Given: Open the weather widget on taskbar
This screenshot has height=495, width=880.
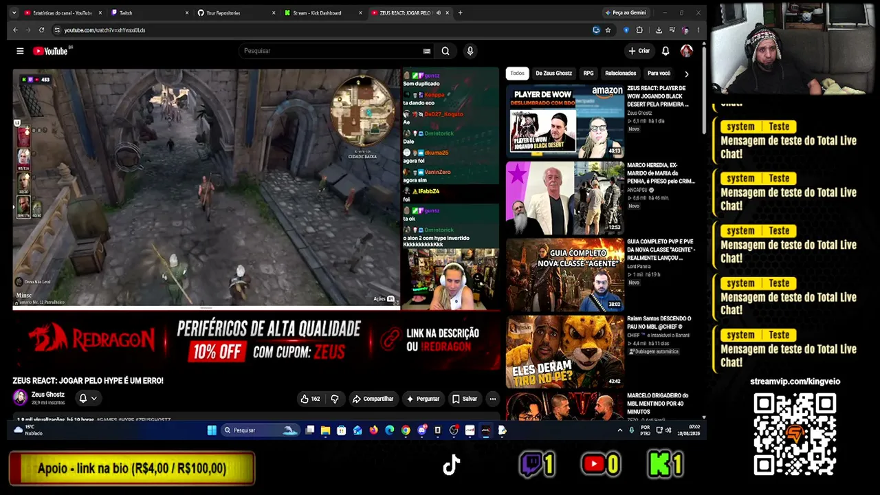Looking at the screenshot, I should [27, 430].
